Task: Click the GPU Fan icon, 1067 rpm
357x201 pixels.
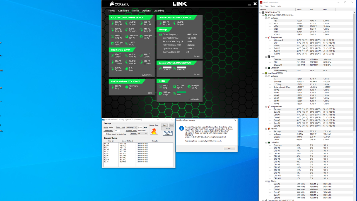Action: [127, 87]
